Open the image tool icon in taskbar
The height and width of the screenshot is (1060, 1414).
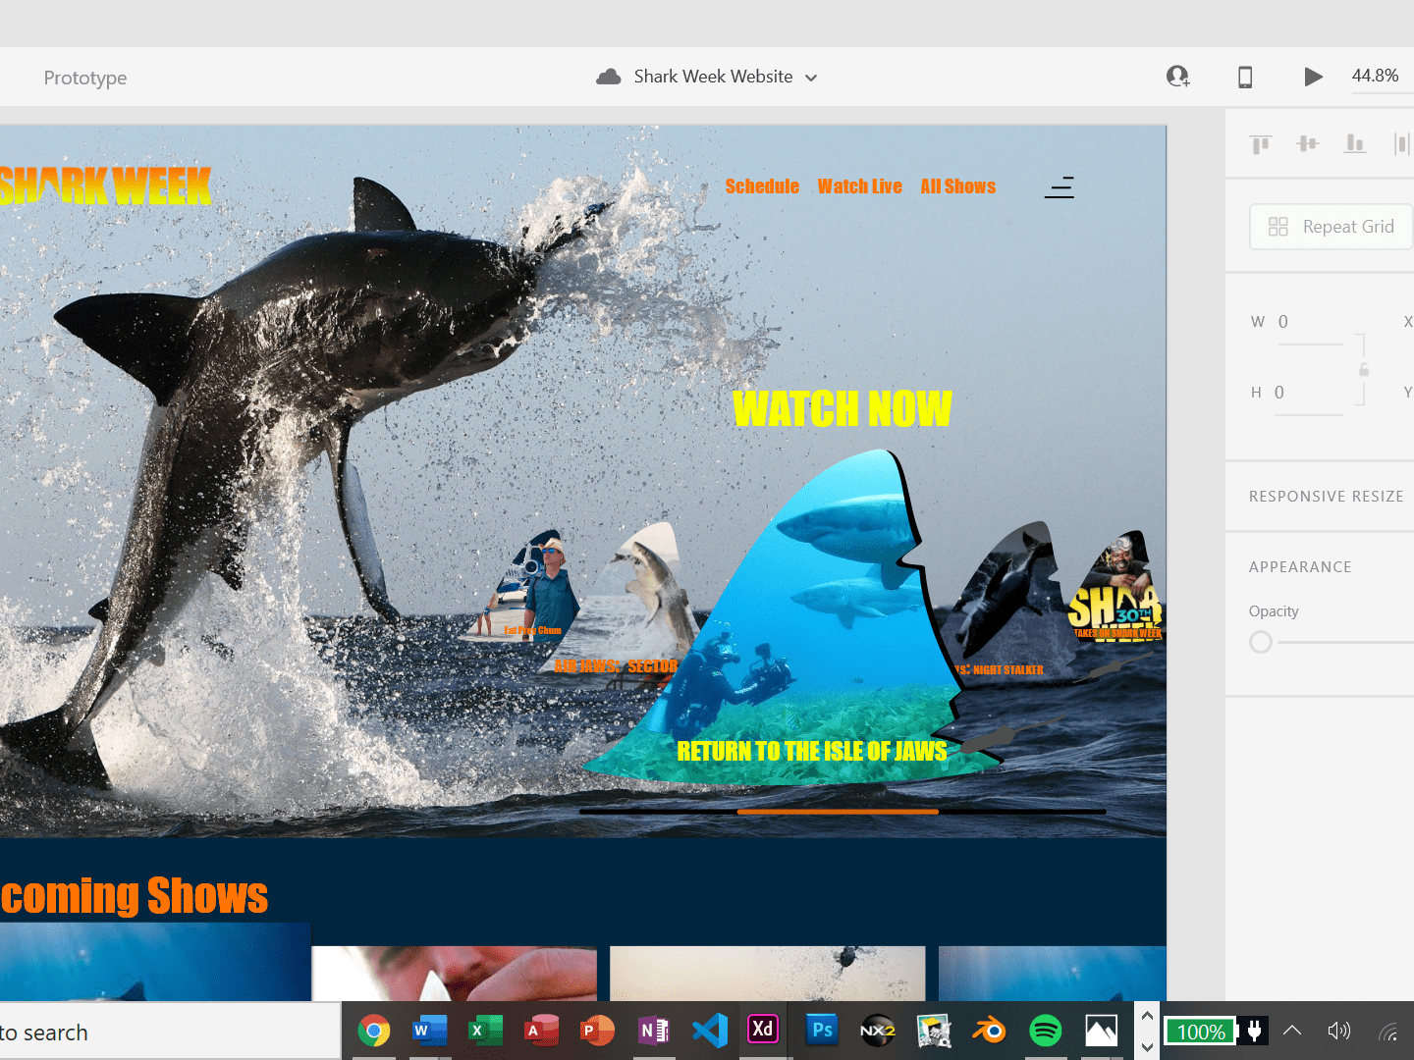[933, 1031]
